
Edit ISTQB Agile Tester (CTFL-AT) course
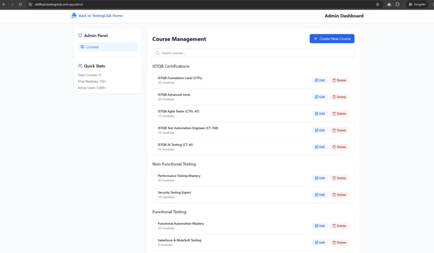click(x=320, y=113)
